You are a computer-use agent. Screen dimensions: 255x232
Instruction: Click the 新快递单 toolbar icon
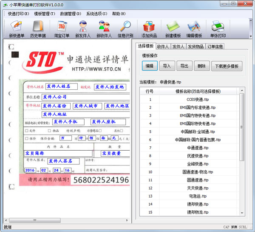[17, 29]
